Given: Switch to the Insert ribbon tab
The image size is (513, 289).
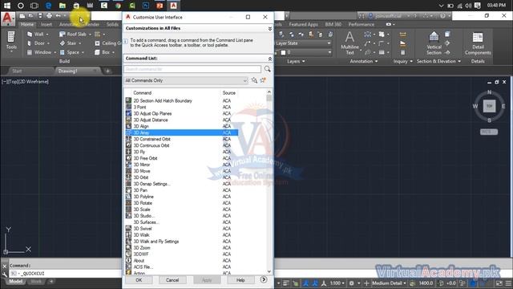Looking at the screenshot, I should tap(46, 24).
